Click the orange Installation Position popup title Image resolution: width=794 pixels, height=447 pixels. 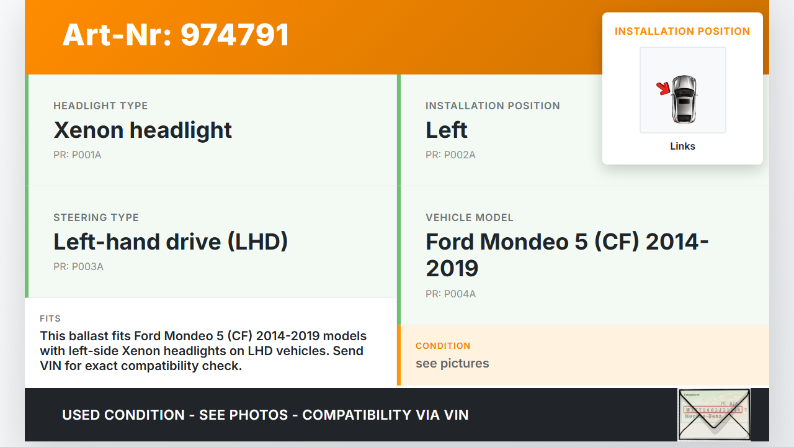pyautogui.click(x=682, y=31)
